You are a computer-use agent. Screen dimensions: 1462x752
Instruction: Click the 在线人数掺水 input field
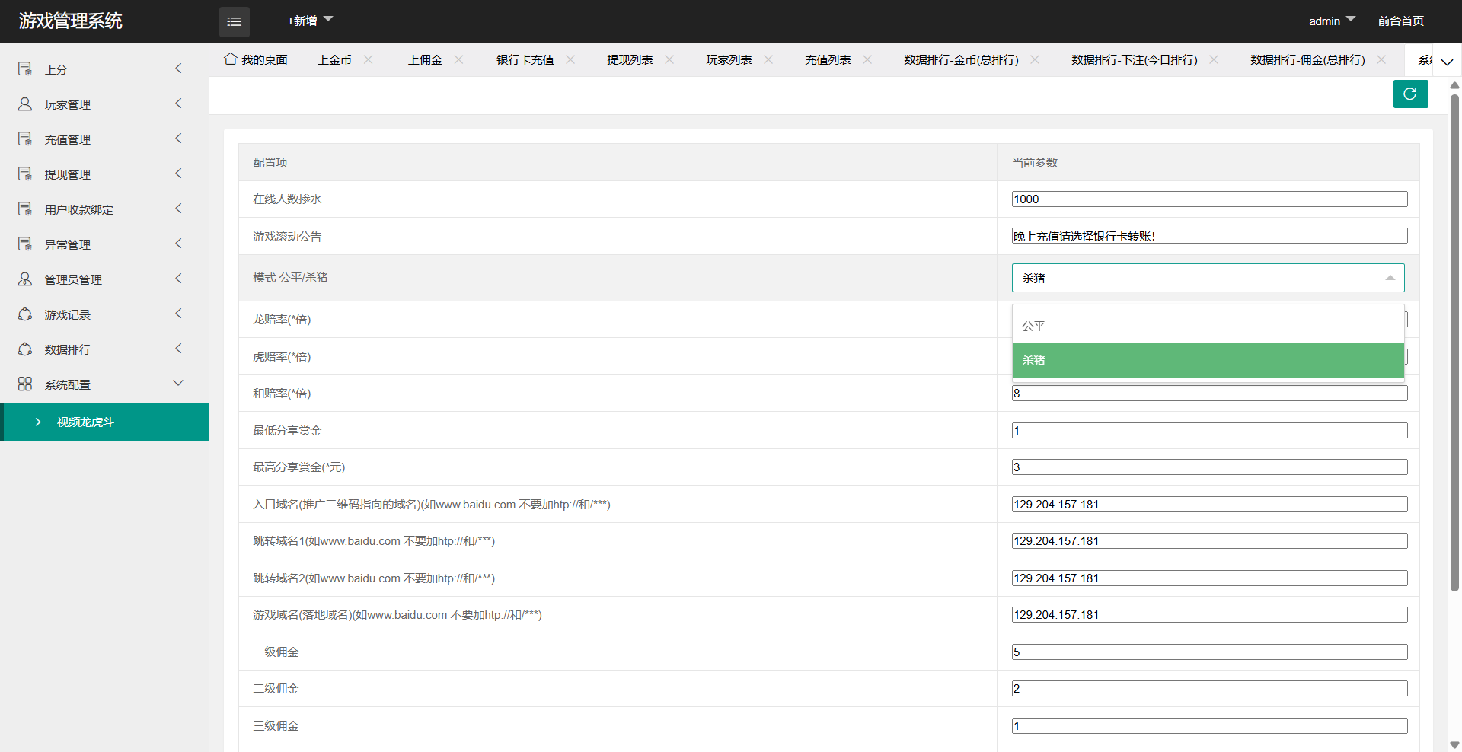coord(1208,199)
